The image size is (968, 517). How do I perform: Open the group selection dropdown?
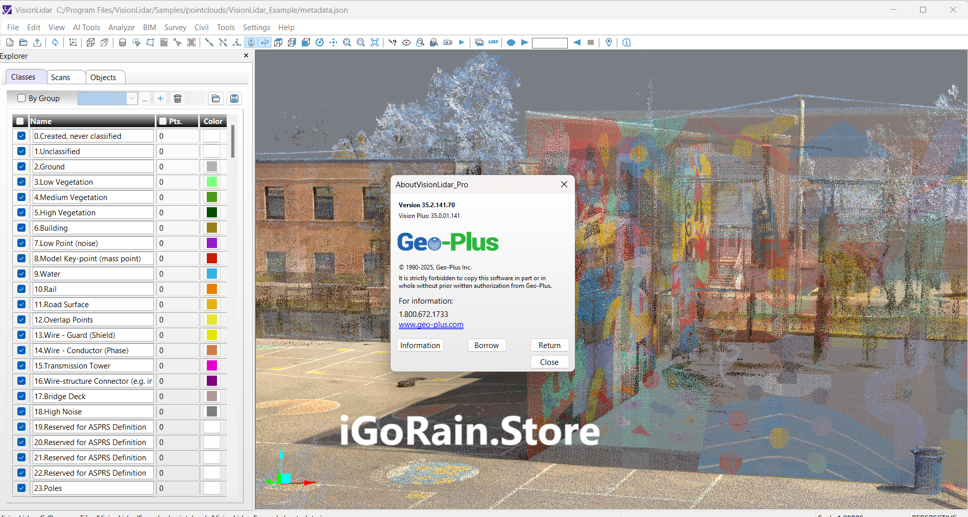[x=132, y=98]
